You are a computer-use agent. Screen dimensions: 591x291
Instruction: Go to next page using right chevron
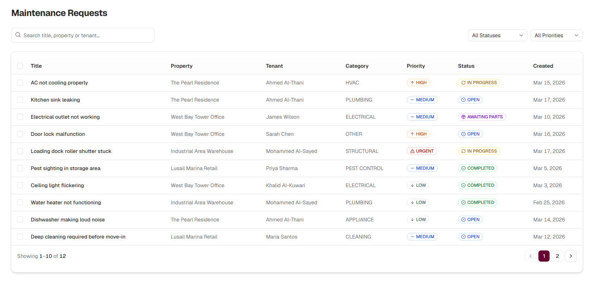click(x=570, y=256)
